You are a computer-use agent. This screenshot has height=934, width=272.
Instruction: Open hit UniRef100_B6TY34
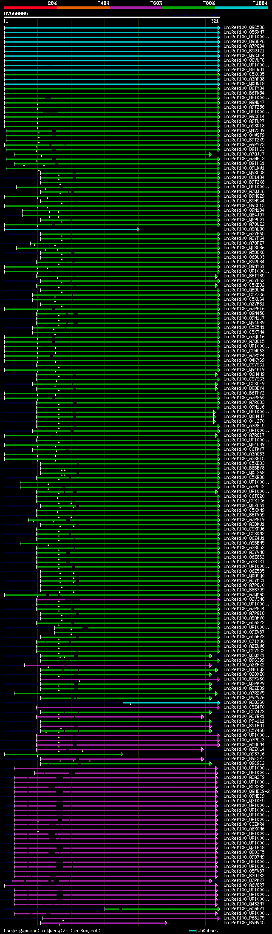point(244,89)
